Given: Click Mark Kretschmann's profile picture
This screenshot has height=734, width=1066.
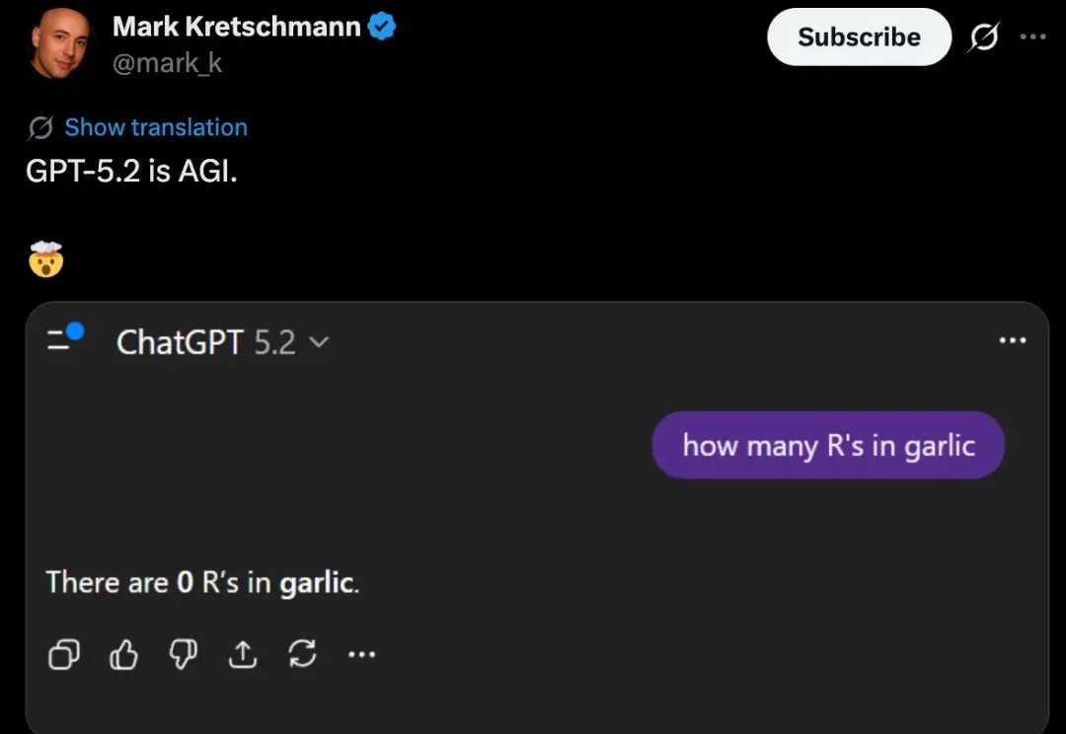Looking at the screenshot, I should pyautogui.click(x=60, y=43).
